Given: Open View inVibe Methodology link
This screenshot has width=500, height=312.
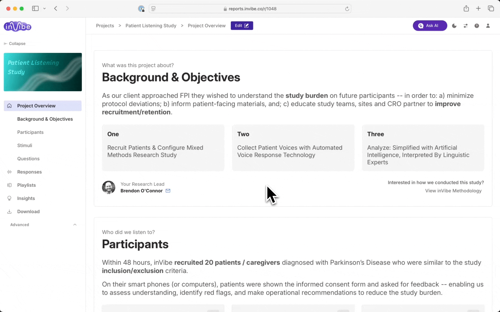Looking at the screenshot, I should coord(453,191).
